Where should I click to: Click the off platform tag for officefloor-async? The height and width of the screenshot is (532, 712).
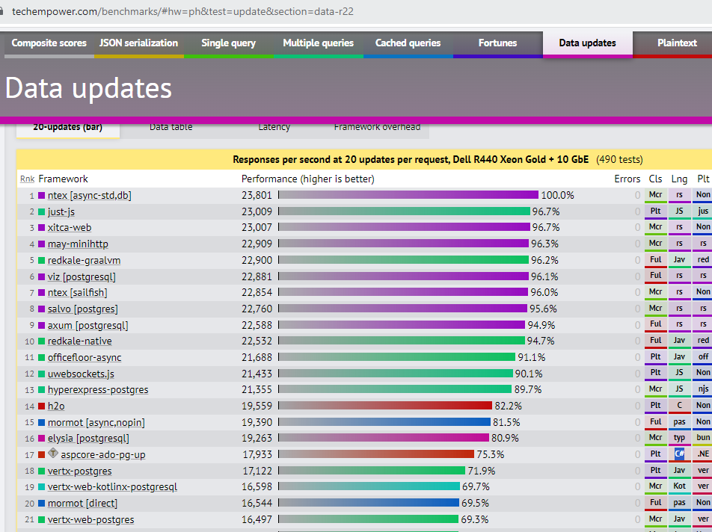(x=703, y=357)
